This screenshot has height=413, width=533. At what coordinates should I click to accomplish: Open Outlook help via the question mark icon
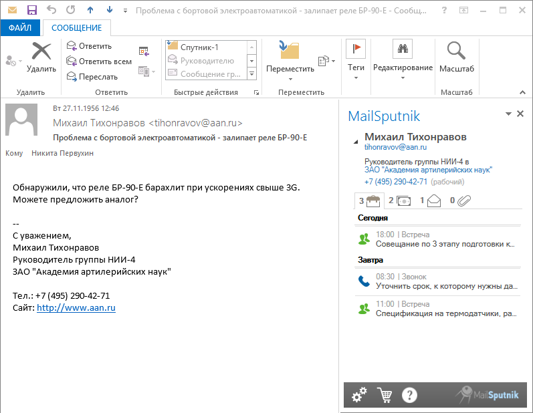[x=444, y=10]
